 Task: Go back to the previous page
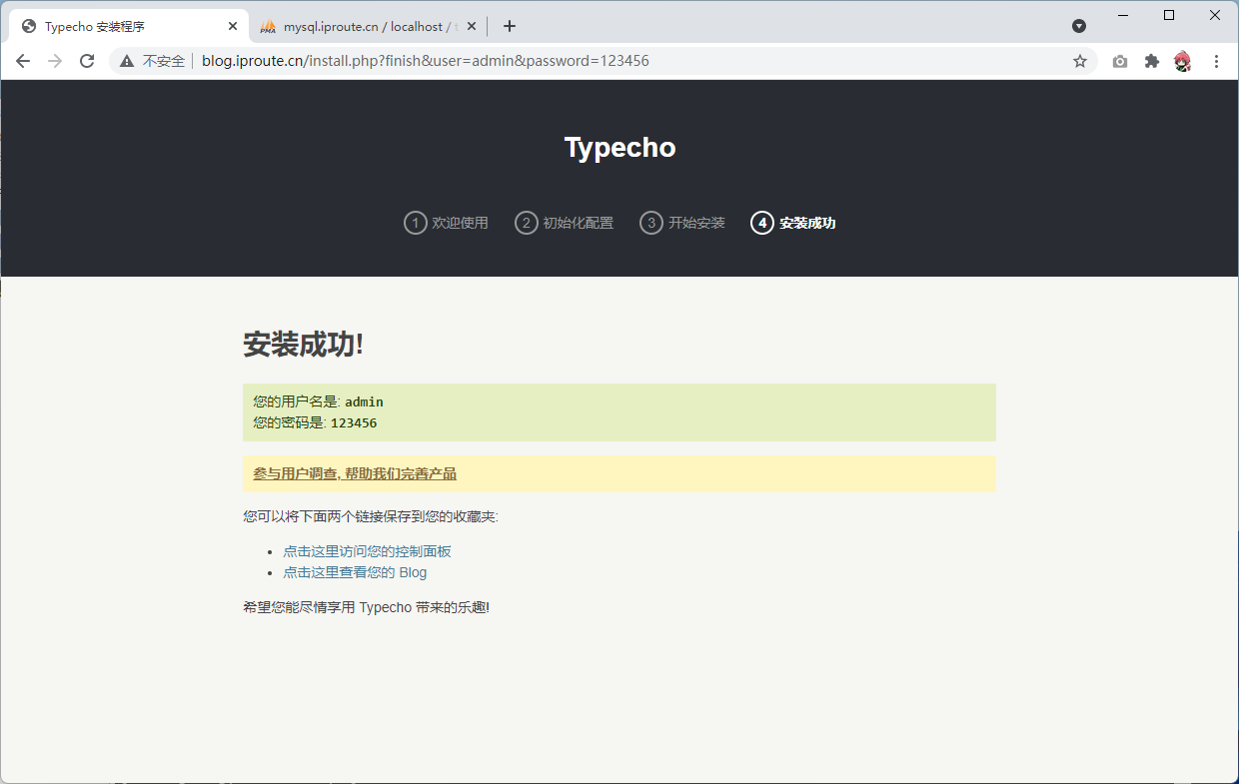click(x=23, y=61)
